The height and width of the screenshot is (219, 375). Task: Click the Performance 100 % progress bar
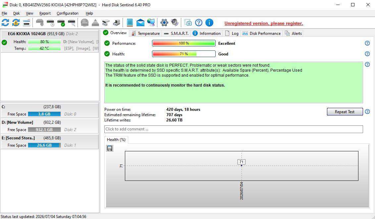point(184,43)
